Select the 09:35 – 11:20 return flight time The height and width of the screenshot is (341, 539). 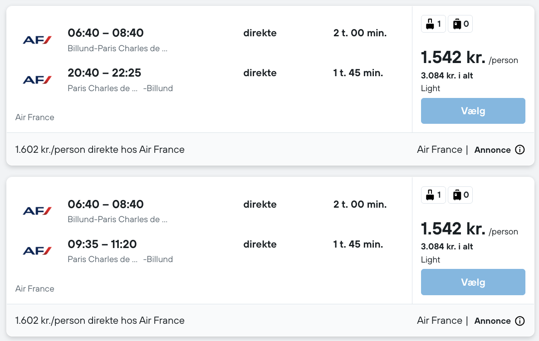tap(102, 244)
